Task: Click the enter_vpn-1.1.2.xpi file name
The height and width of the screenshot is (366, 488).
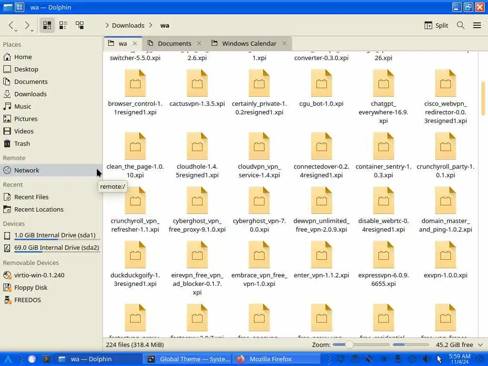Action: (322, 275)
